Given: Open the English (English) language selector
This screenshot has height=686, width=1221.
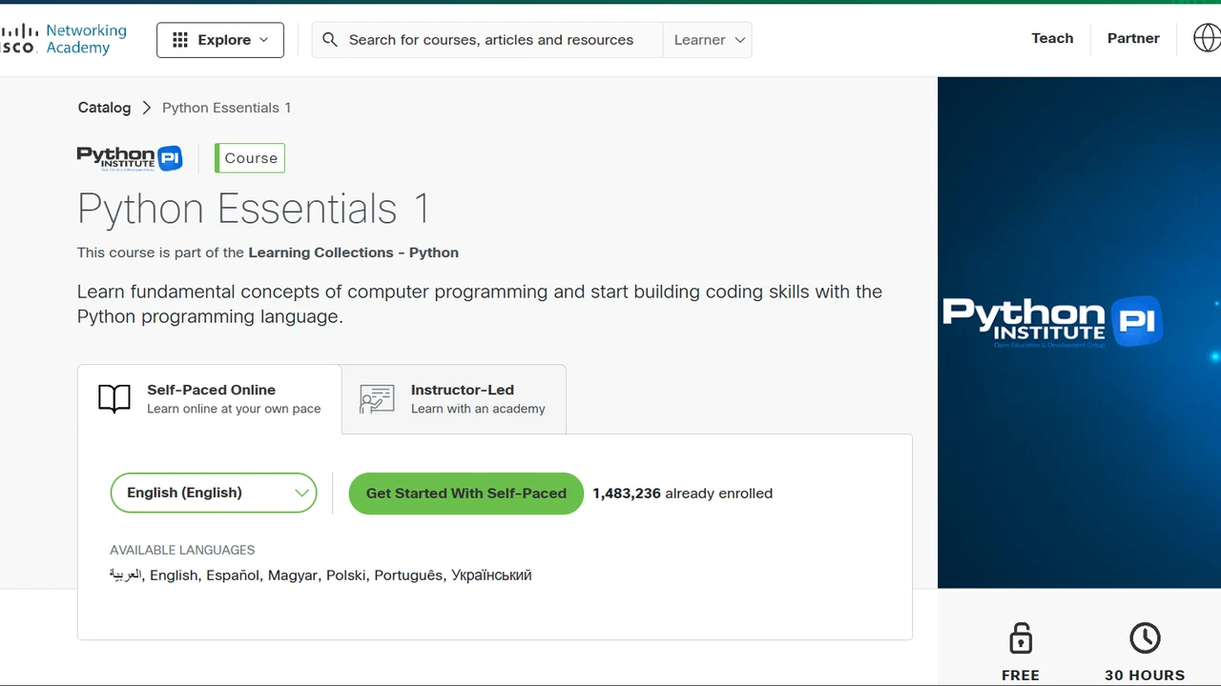Looking at the screenshot, I should (x=214, y=493).
